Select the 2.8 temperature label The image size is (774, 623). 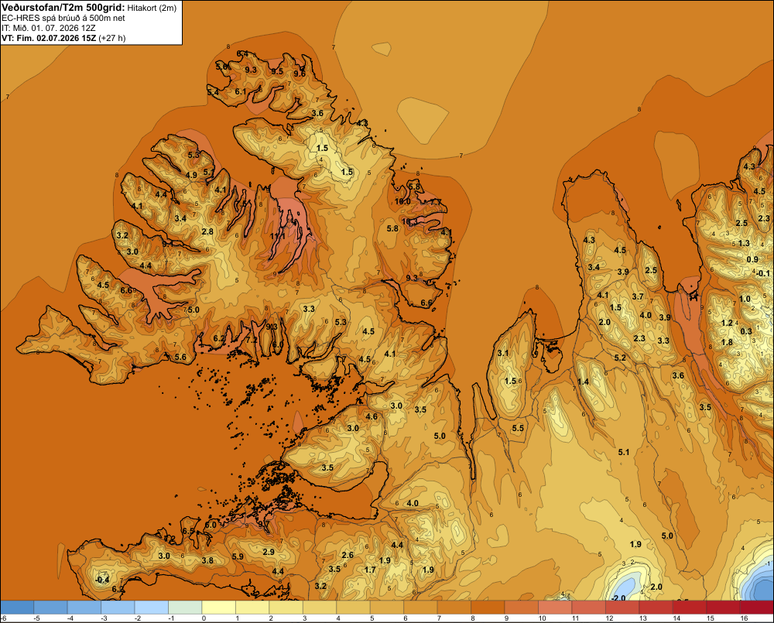pyautogui.click(x=207, y=231)
